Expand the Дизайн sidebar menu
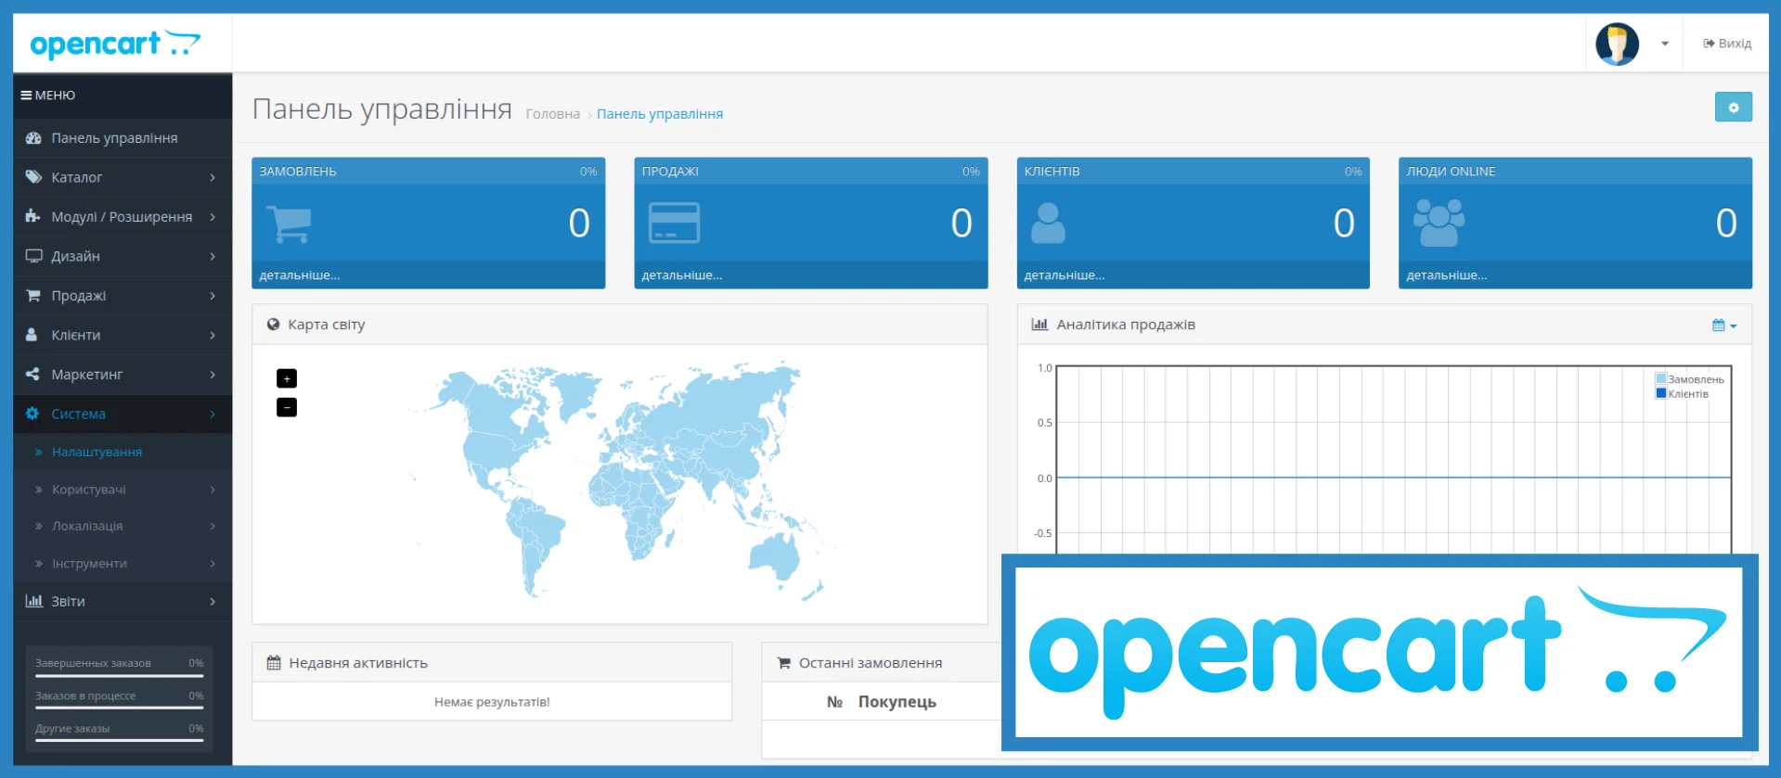The width and height of the screenshot is (1781, 778). point(123,256)
